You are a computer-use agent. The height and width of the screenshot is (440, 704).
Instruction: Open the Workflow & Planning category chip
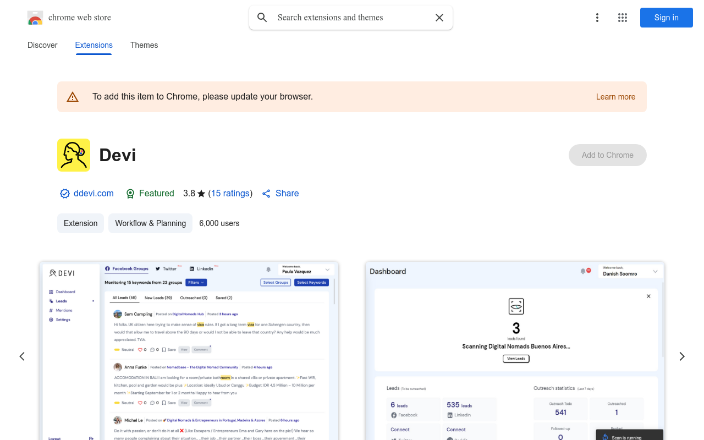151,223
